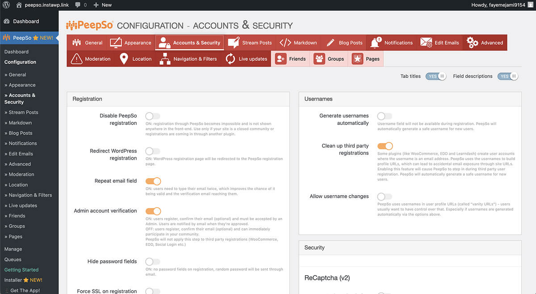The image size is (536, 294).
Task: Toggle Tab titles YES switch
Action: (x=435, y=76)
